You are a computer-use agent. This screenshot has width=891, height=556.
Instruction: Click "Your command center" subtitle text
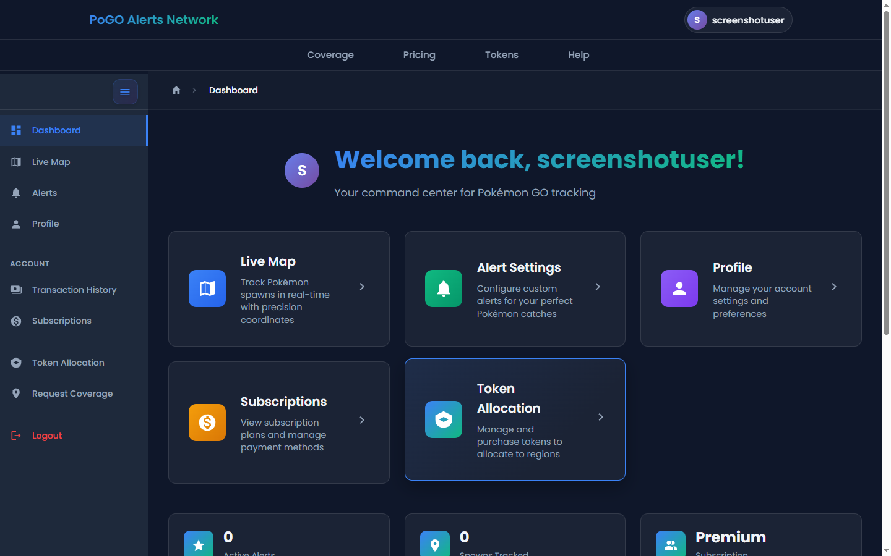click(x=465, y=193)
